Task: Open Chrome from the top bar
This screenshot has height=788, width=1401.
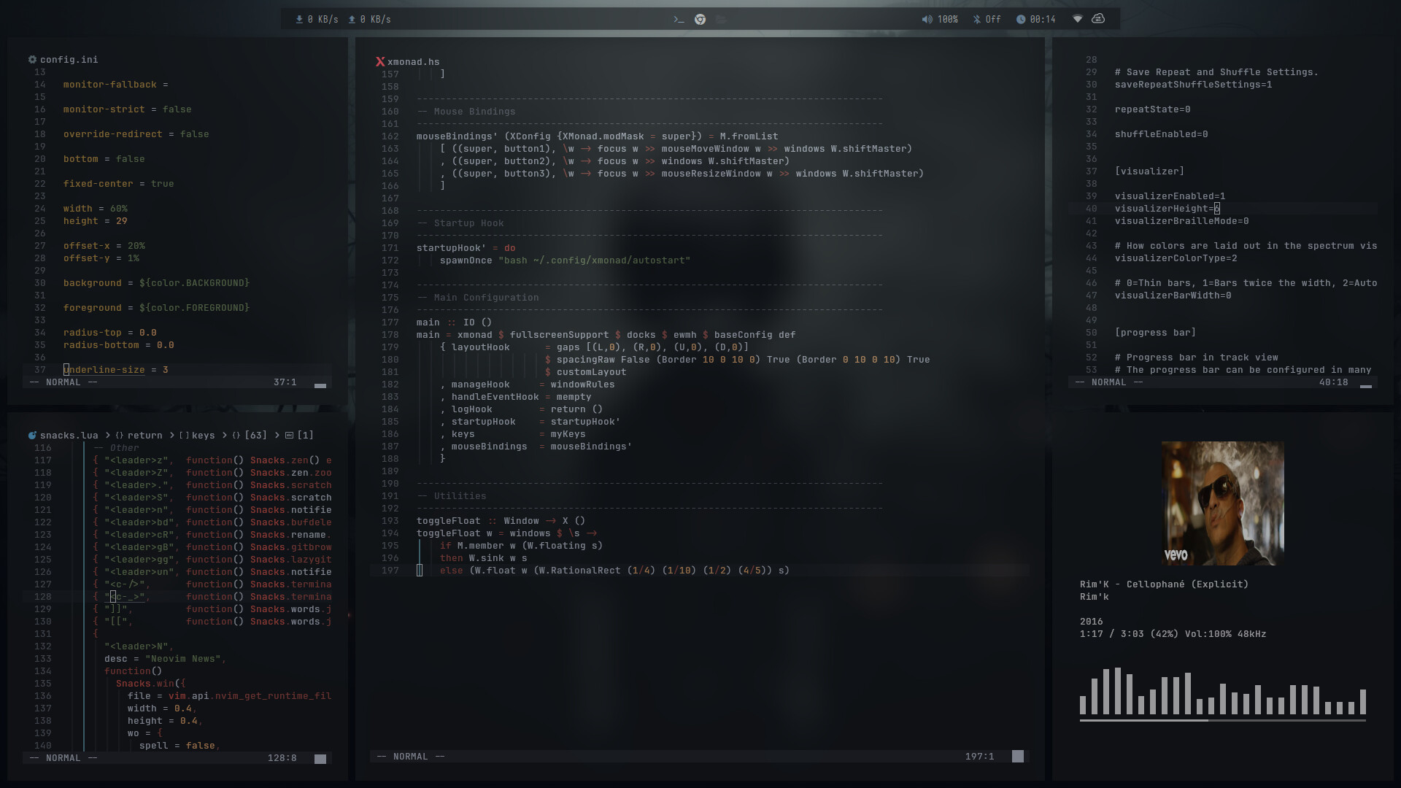Action: (700, 20)
